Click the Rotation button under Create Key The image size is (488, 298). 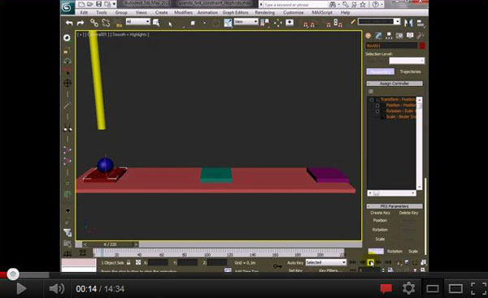pyautogui.click(x=380, y=230)
